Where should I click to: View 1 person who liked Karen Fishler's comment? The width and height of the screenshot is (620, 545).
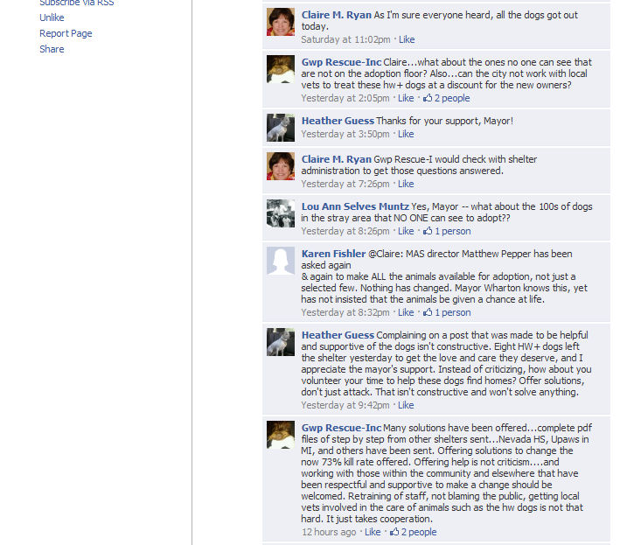click(453, 312)
